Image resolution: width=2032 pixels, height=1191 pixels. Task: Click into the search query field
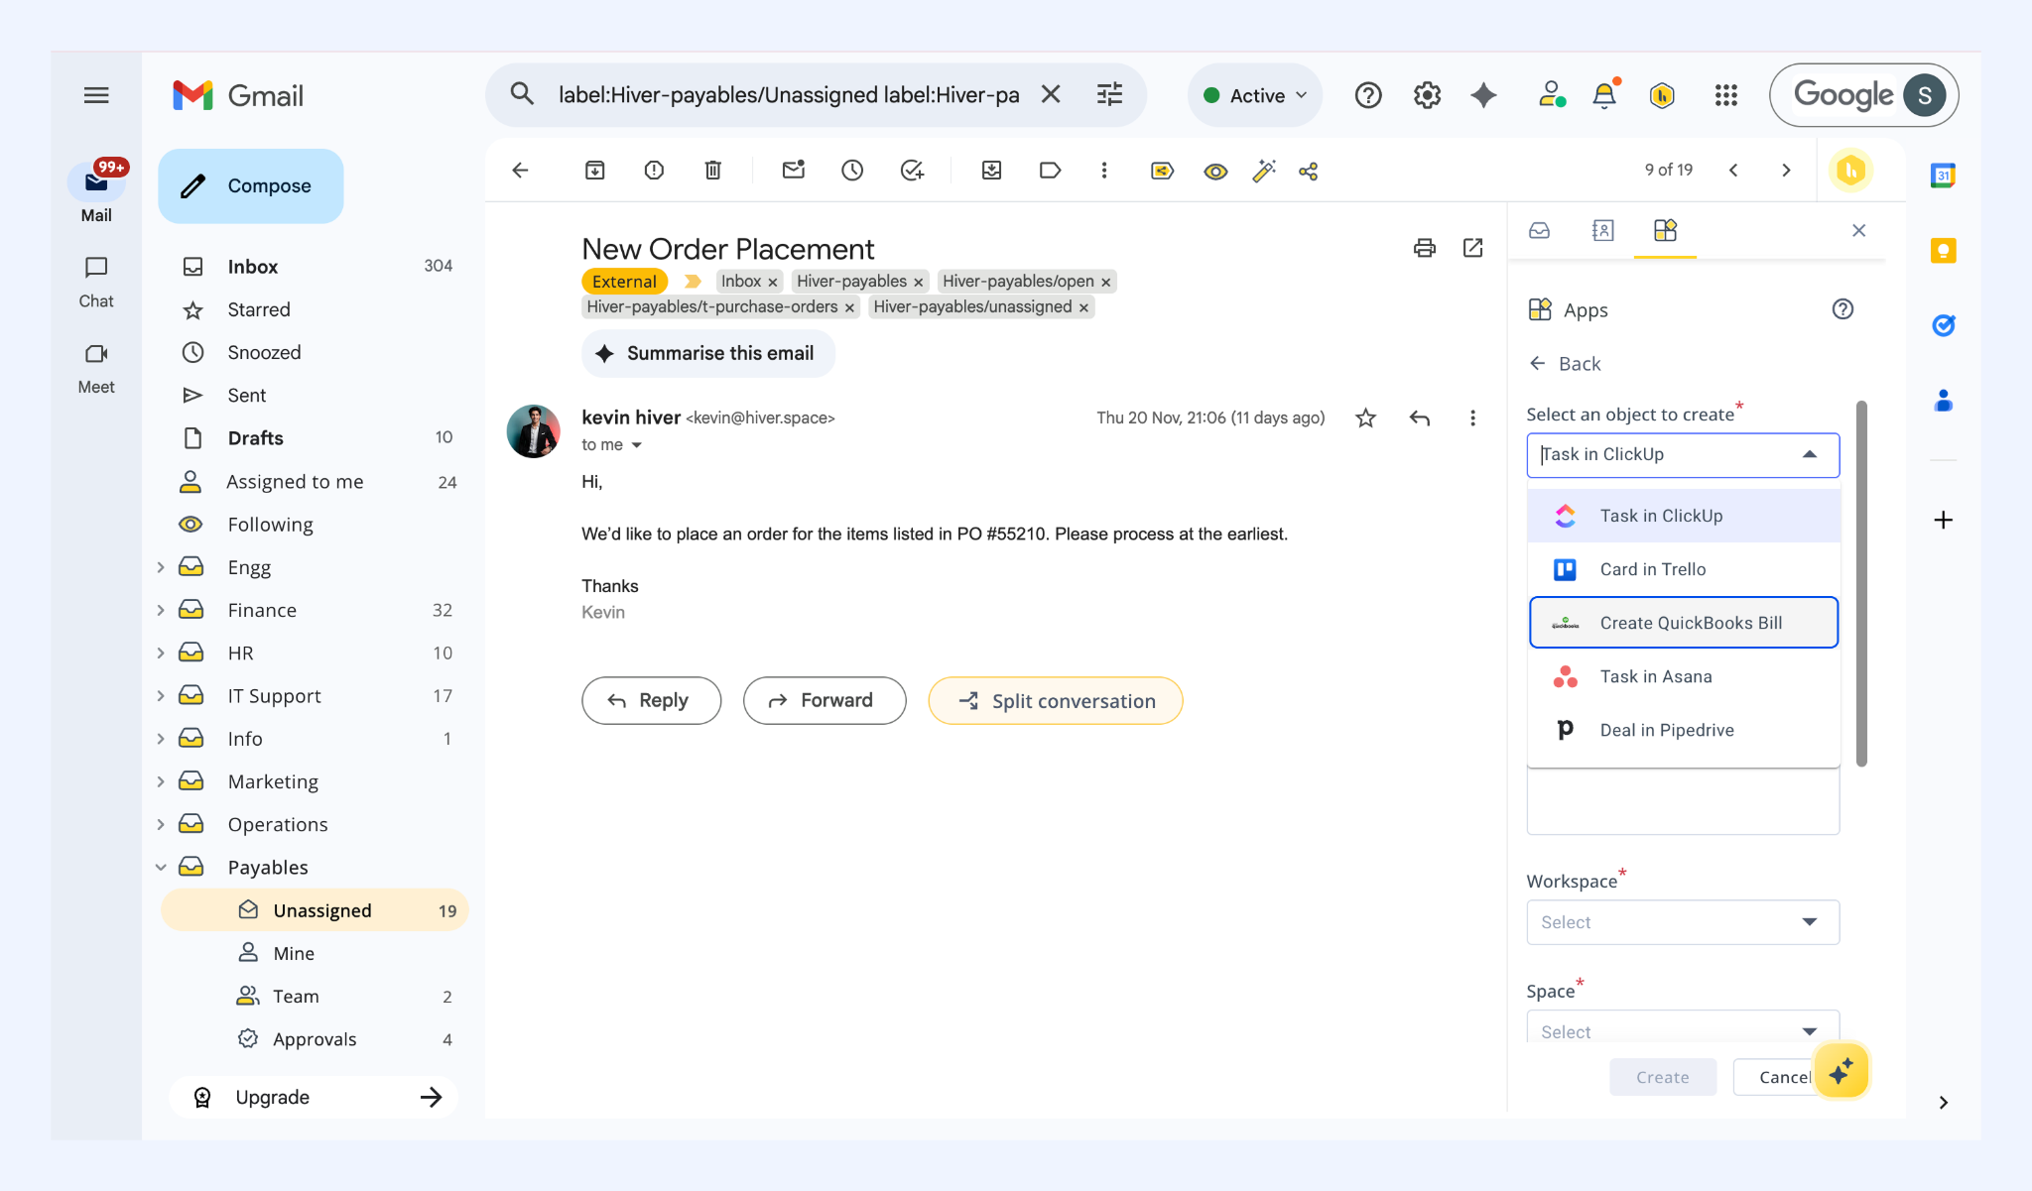pos(789,95)
